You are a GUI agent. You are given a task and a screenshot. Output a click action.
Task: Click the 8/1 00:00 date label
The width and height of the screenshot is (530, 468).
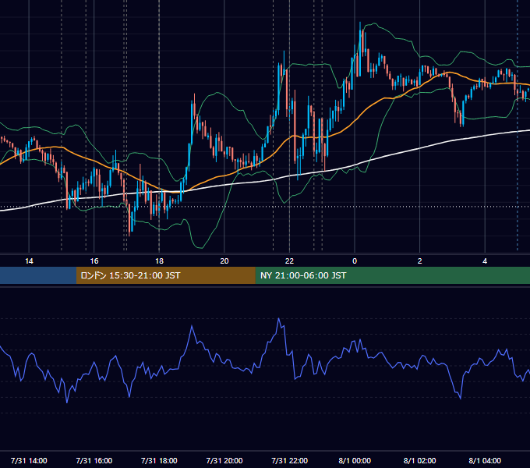355,460
